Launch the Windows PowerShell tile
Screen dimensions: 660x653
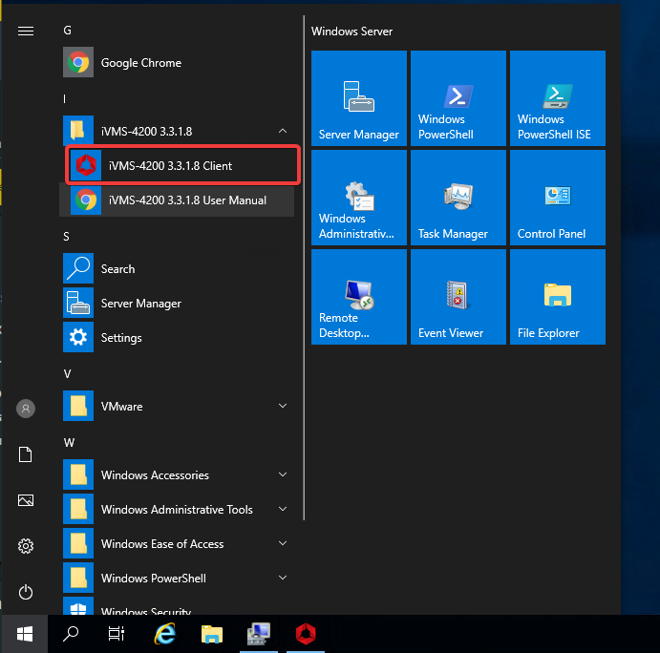tap(458, 97)
